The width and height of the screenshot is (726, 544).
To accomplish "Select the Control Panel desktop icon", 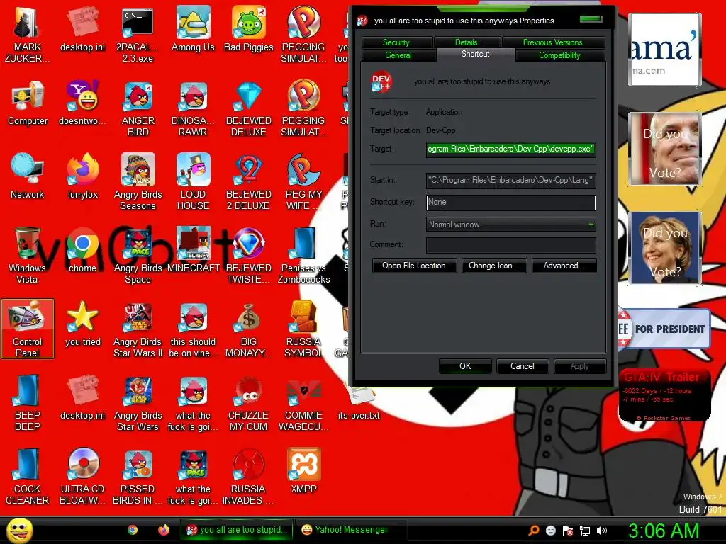I will click(x=28, y=329).
